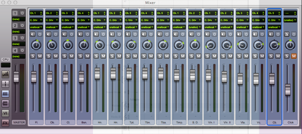Open the unallocat sound dropdown on Vln. II
The width and height of the screenshot is (302, 134).
(x=226, y=27)
